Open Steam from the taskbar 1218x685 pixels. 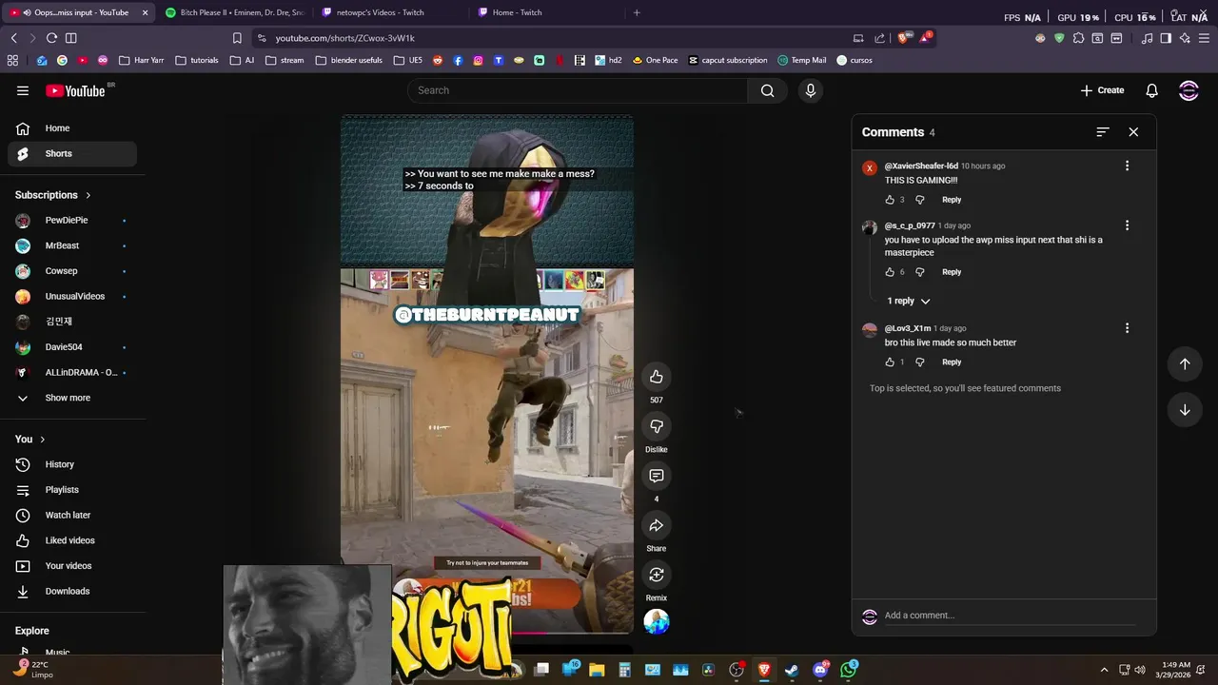[x=792, y=670]
